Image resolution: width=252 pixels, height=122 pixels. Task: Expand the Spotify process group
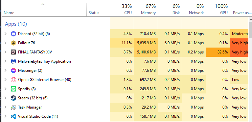coord(6,89)
